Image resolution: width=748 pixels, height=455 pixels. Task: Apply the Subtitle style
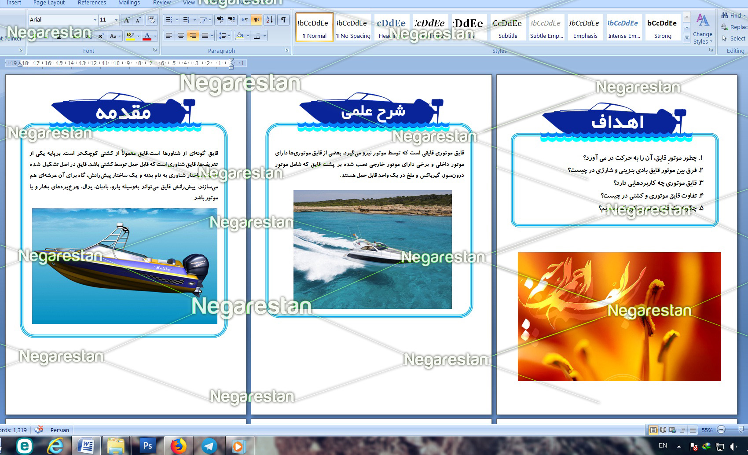(508, 28)
